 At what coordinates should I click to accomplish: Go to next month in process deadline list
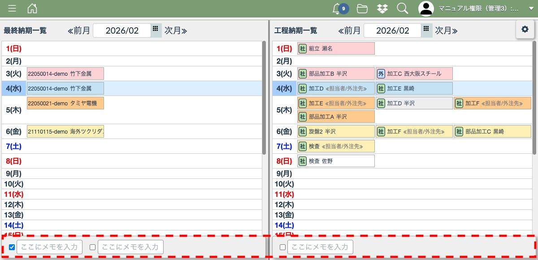(446, 30)
